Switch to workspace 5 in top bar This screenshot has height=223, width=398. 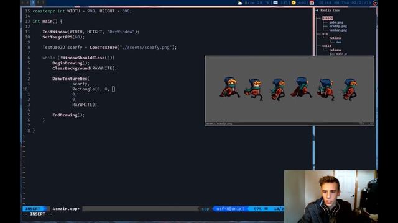click(x=43, y=2)
